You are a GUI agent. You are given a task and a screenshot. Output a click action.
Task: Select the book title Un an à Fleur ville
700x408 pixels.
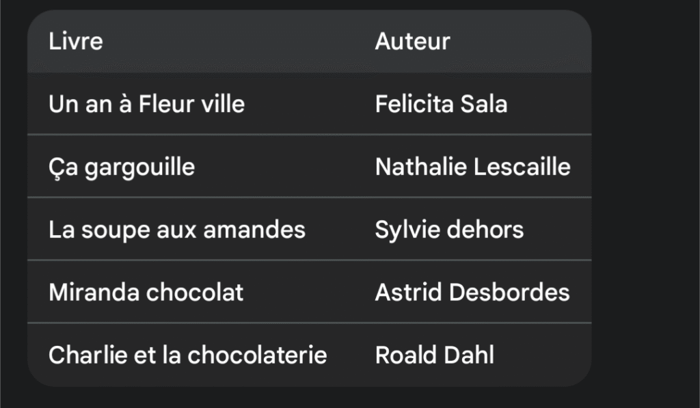click(146, 105)
